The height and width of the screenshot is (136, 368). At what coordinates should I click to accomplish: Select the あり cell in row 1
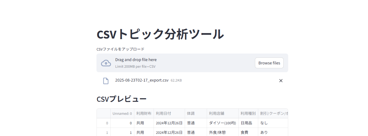(273, 132)
